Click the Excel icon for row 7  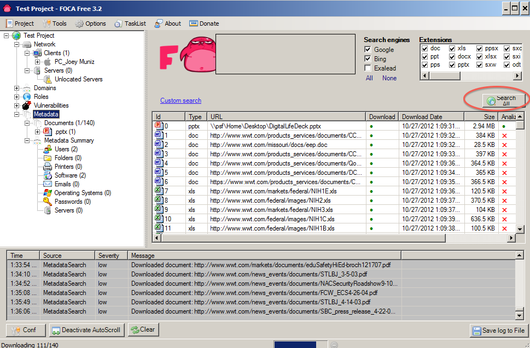(x=158, y=191)
